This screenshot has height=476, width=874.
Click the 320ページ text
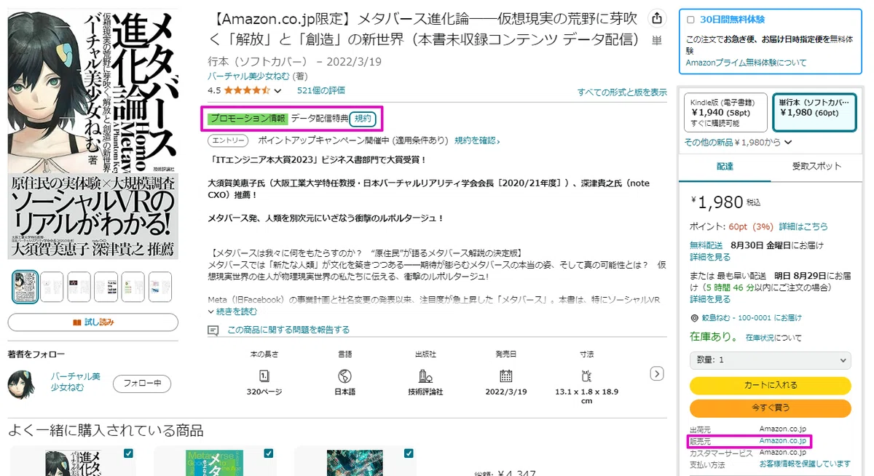(264, 392)
